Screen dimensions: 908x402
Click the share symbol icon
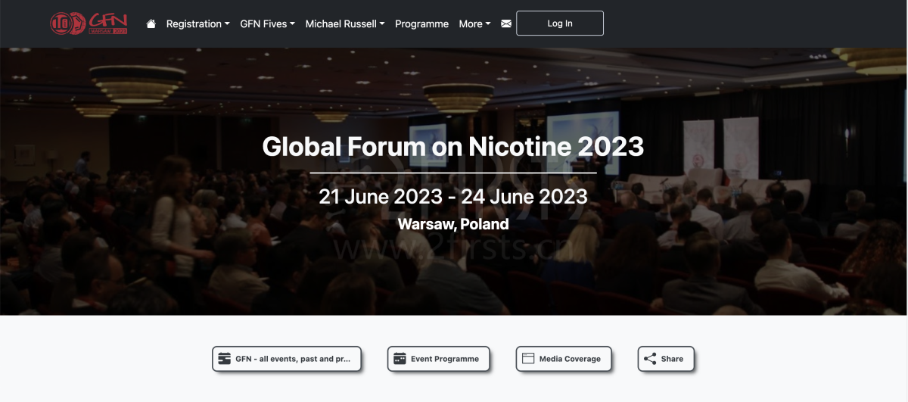[649, 359]
